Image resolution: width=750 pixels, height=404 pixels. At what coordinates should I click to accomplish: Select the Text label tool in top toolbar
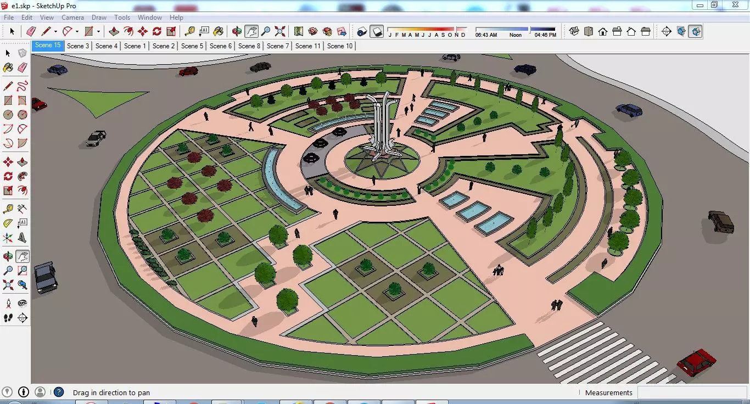204,31
